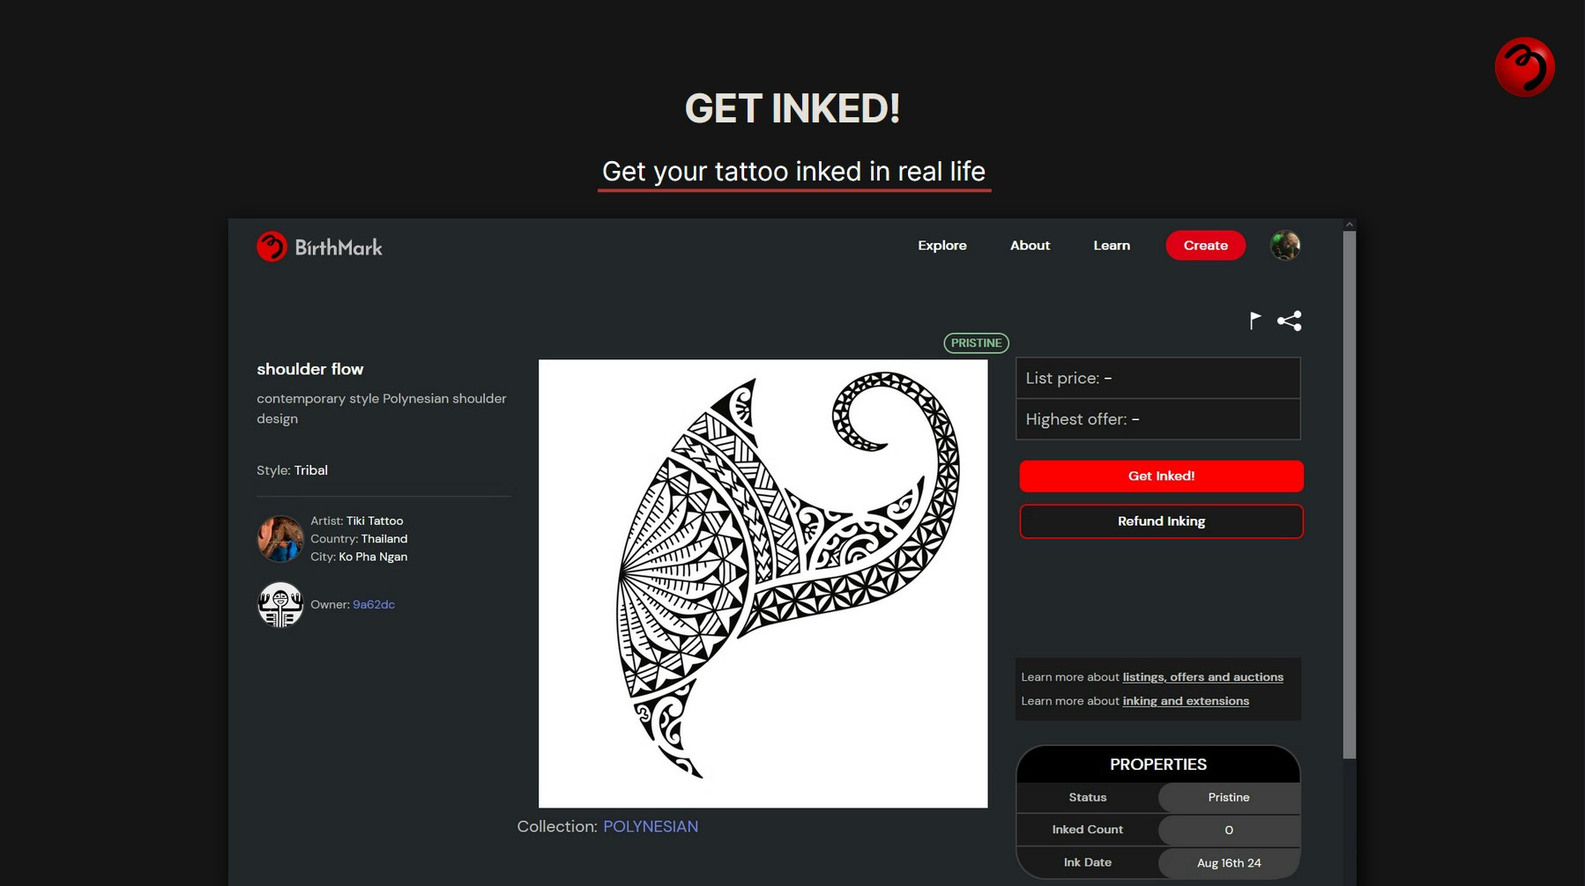Click 'City: Ko Pha Ngan' text
Viewport: 1585px width, 886px height.
pos(359,557)
